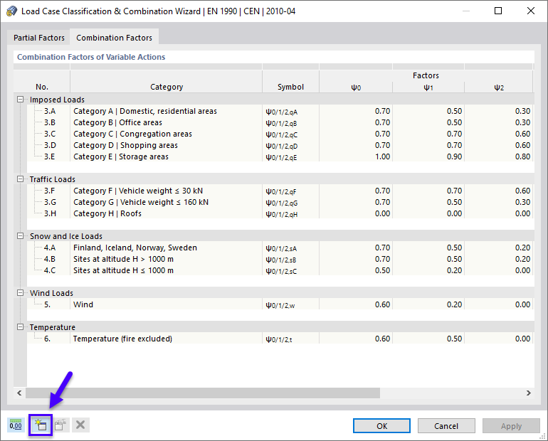Select row Category C | Congregation areas

pyautogui.click(x=280, y=134)
